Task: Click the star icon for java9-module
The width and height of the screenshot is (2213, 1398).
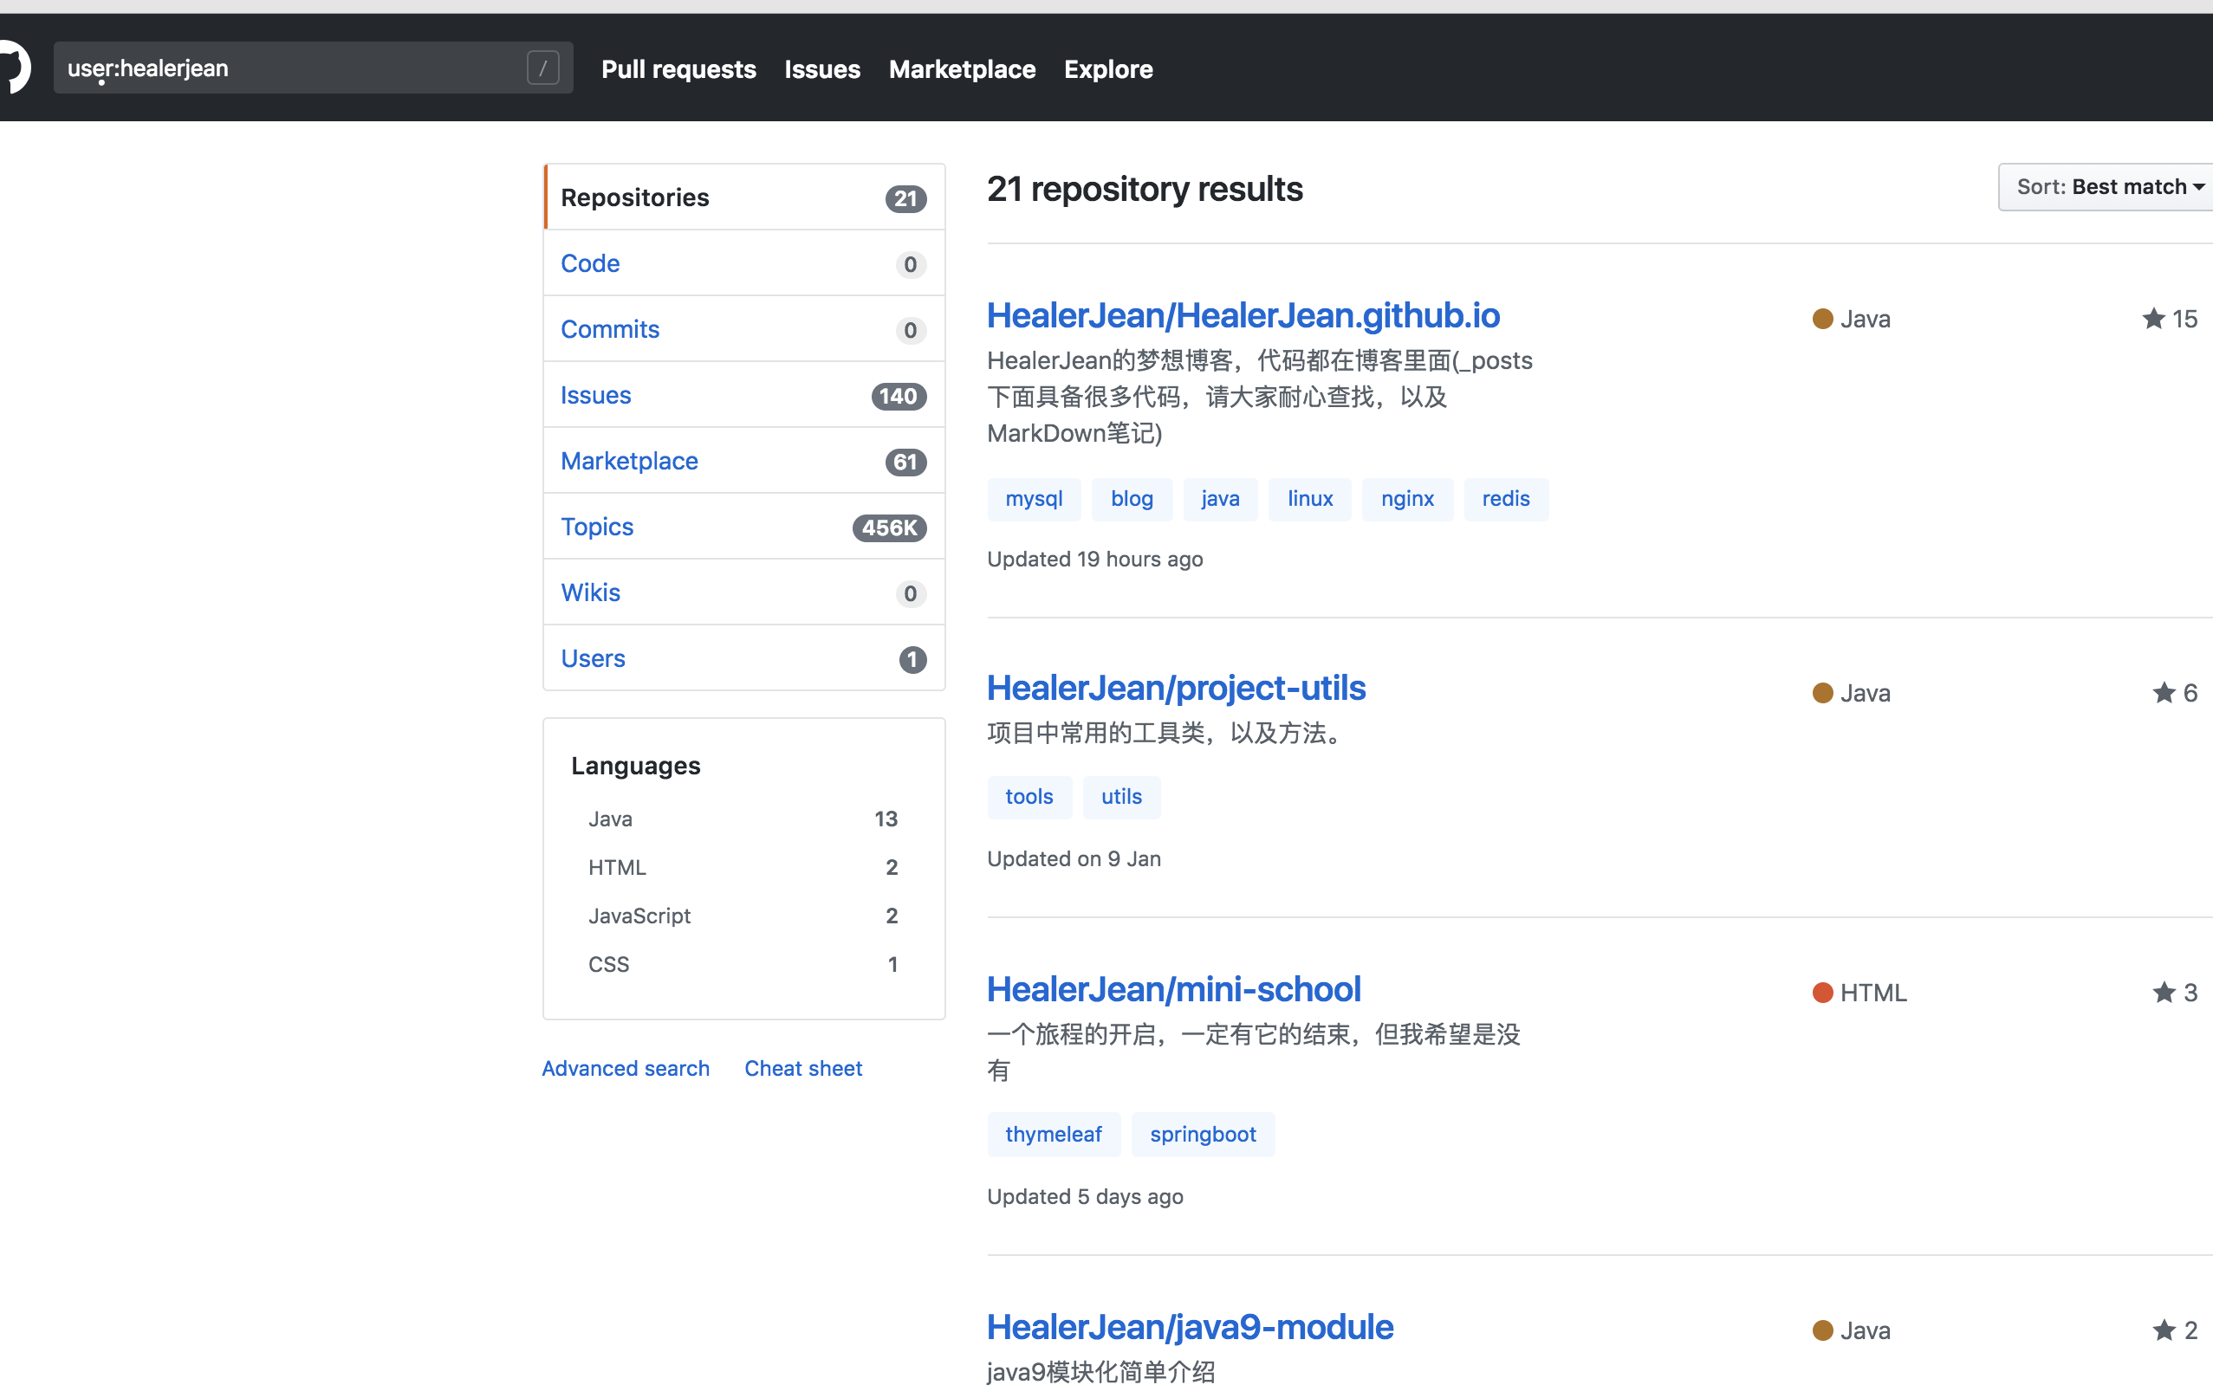Action: pos(2164,1330)
